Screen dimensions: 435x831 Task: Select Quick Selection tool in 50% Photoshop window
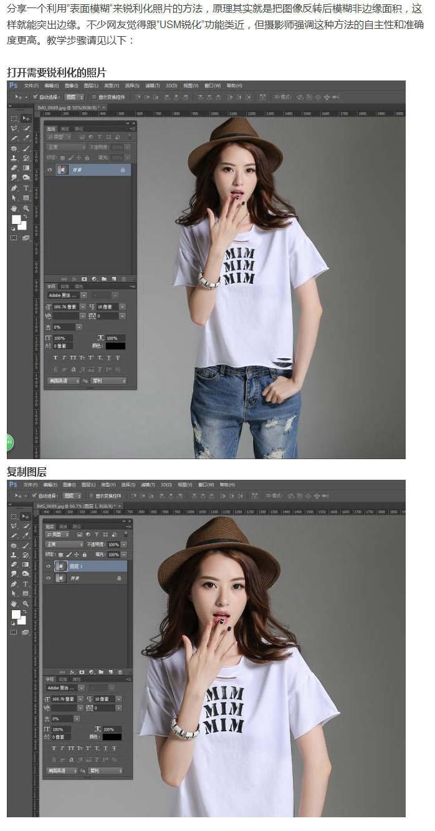26,129
